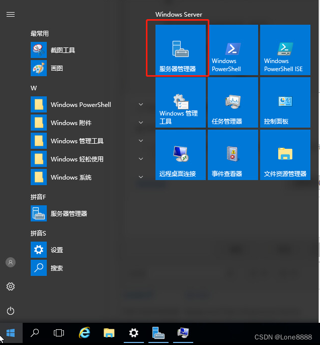
Task: Open the Windows PowerShell folder entry
Action: tap(88, 104)
